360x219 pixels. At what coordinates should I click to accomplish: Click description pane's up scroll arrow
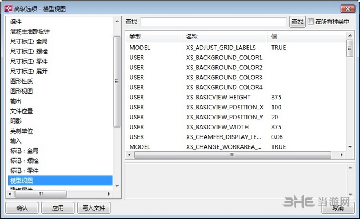(351, 168)
